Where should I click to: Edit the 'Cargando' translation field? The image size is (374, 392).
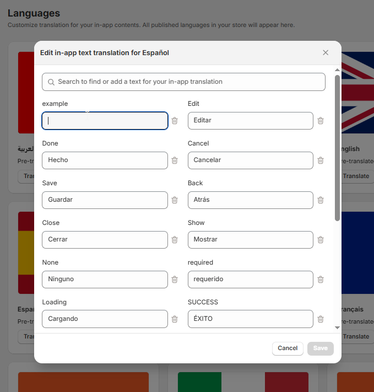click(x=105, y=319)
